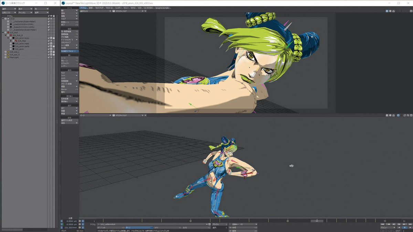Image resolution: width=413 pixels, height=232 pixels.
Task: Switch to the レンダー tab
Action: 118,8
